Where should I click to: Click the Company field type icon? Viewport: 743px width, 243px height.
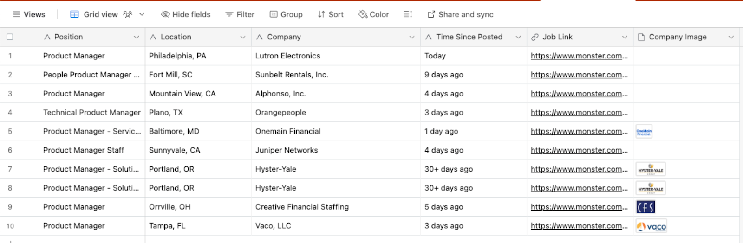260,37
